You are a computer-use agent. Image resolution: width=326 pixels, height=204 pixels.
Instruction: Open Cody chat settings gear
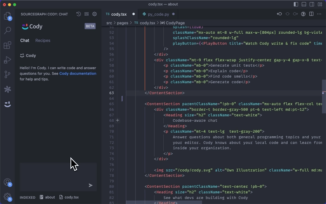tap(94, 14)
